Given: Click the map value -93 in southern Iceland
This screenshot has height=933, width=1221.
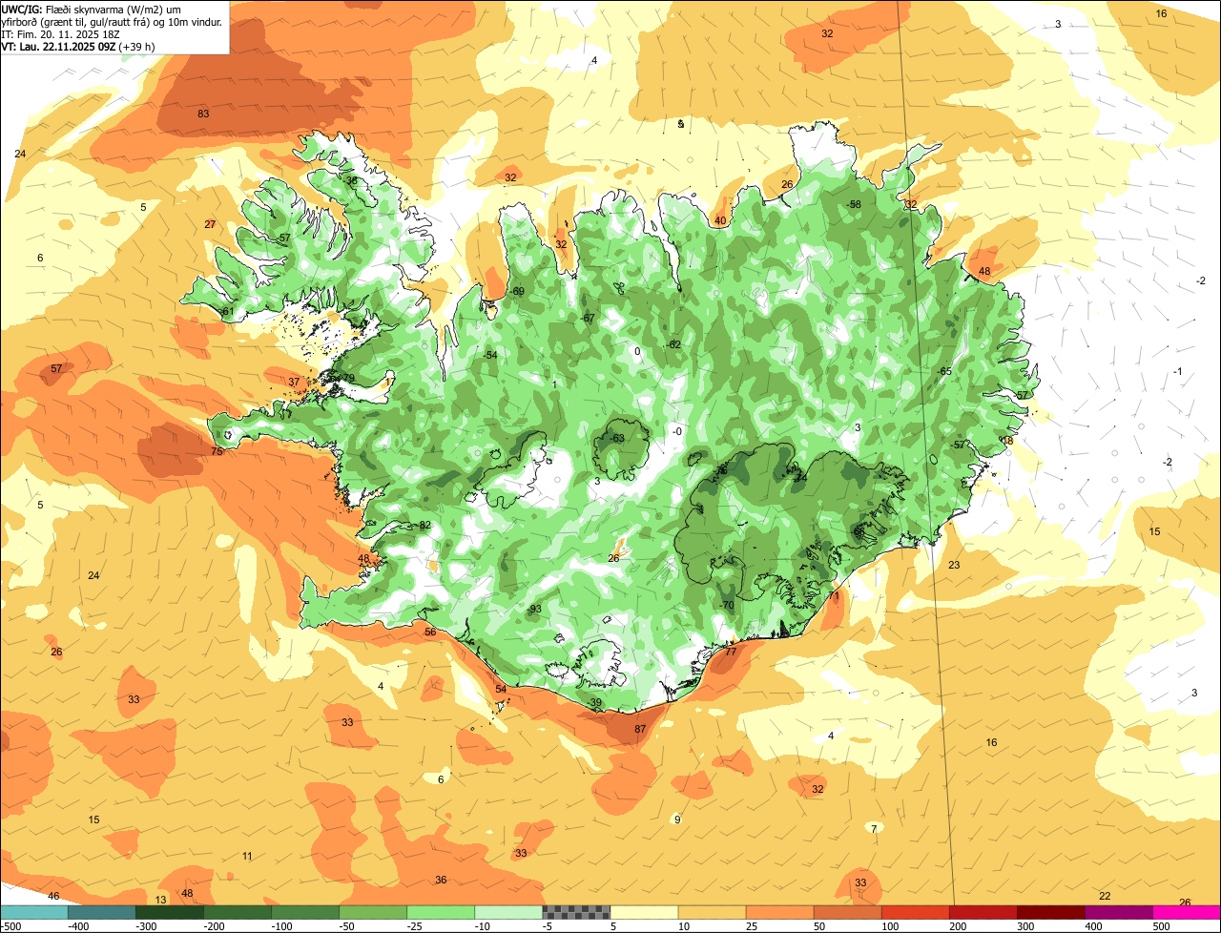Looking at the screenshot, I should pos(534,609).
